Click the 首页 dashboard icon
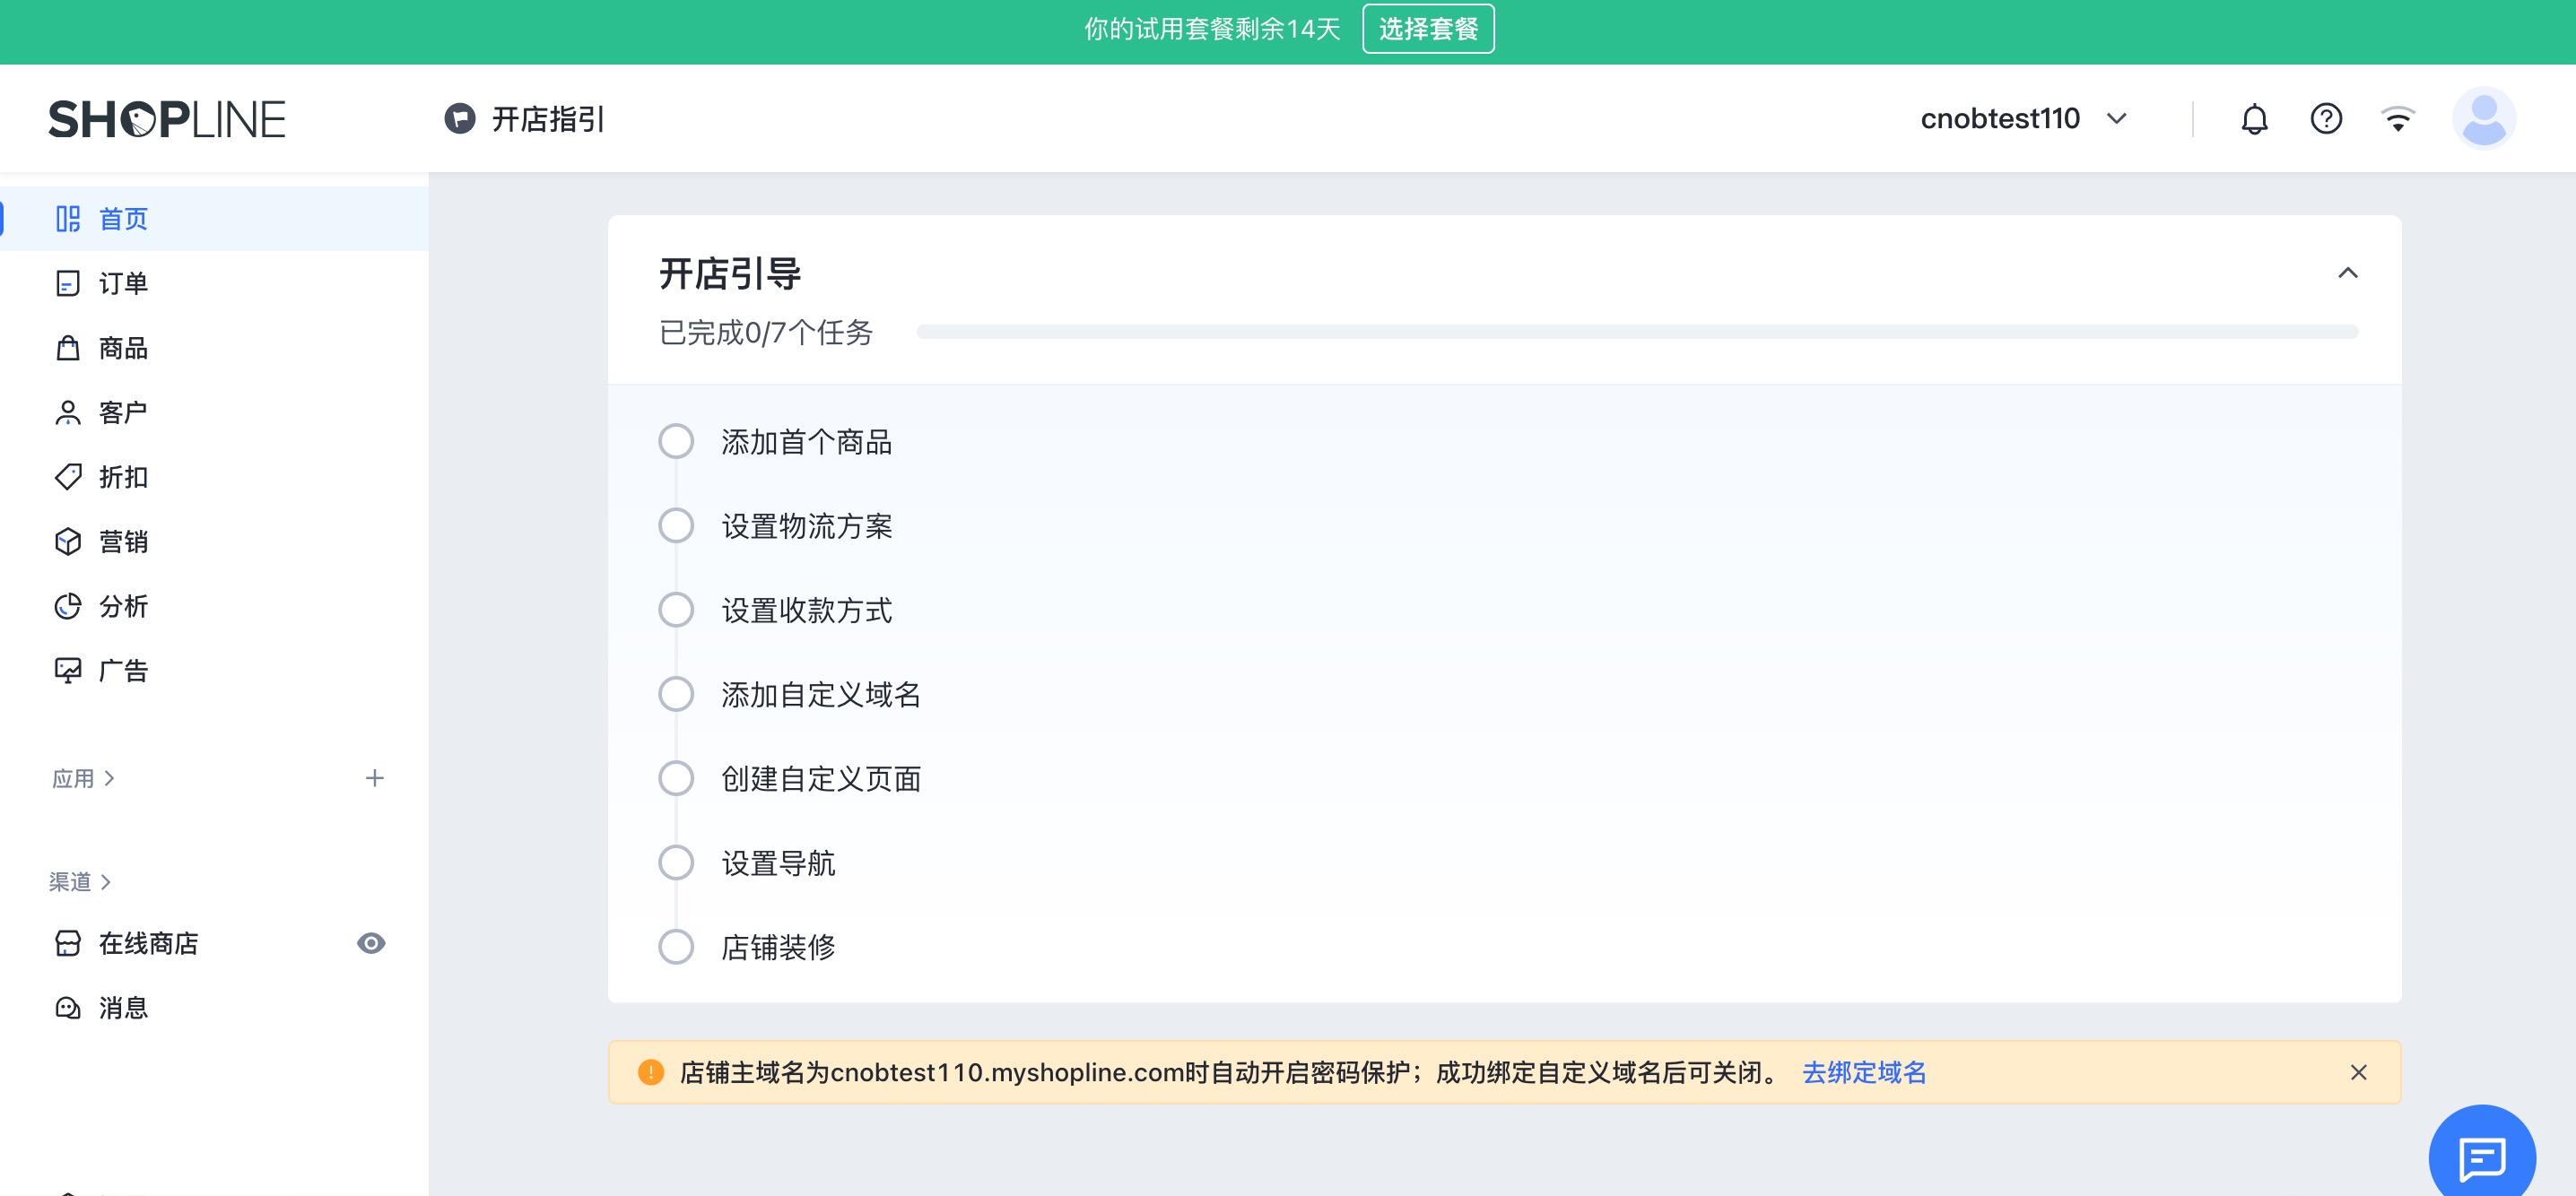The width and height of the screenshot is (2576, 1196). coord(68,219)
